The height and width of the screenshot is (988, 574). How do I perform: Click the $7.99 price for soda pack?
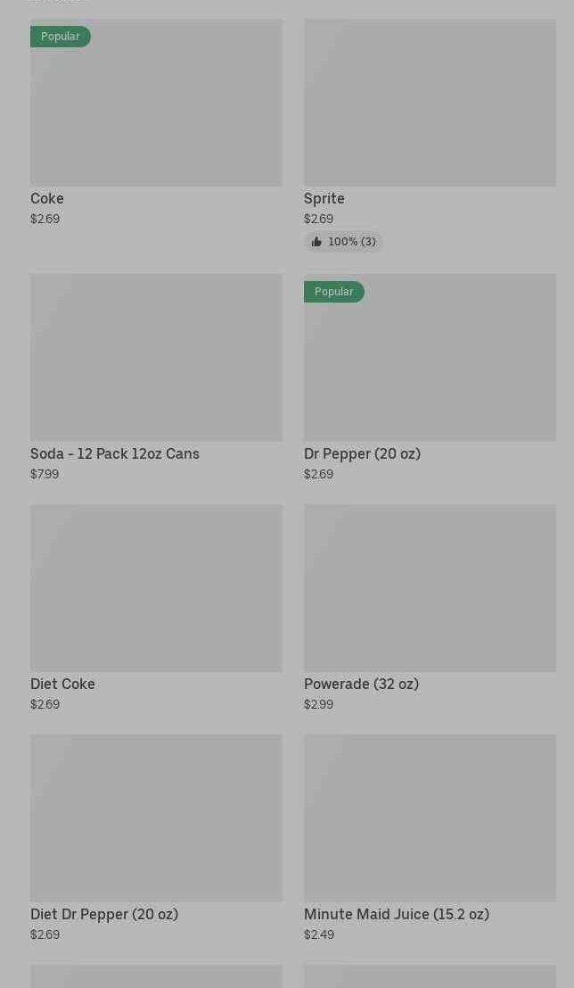(x=45, y=474)
